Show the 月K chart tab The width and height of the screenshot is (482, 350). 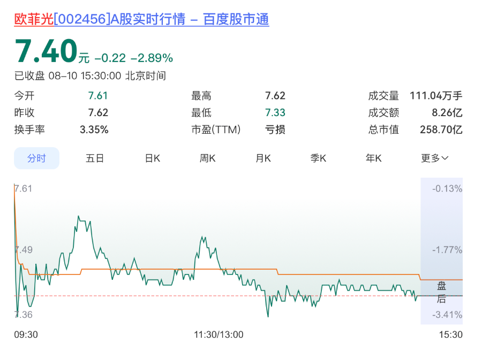pyautogui.click(x=263, y=158)
